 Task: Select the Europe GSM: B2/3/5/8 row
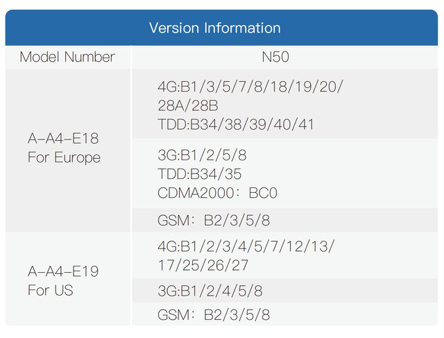pos(284,220)
